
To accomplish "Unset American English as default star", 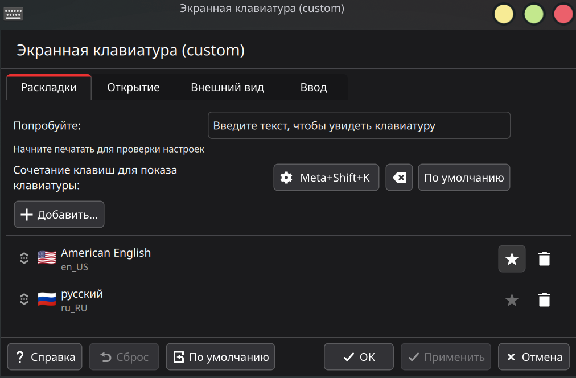I will click(x=512, y=258).
